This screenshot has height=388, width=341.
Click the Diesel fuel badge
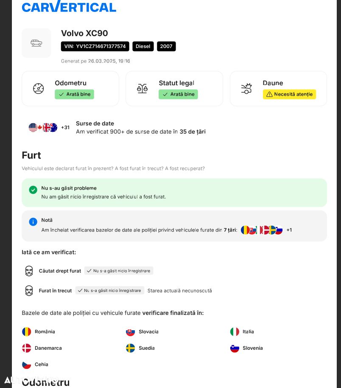pyautogui.click(x=143, y=46)
